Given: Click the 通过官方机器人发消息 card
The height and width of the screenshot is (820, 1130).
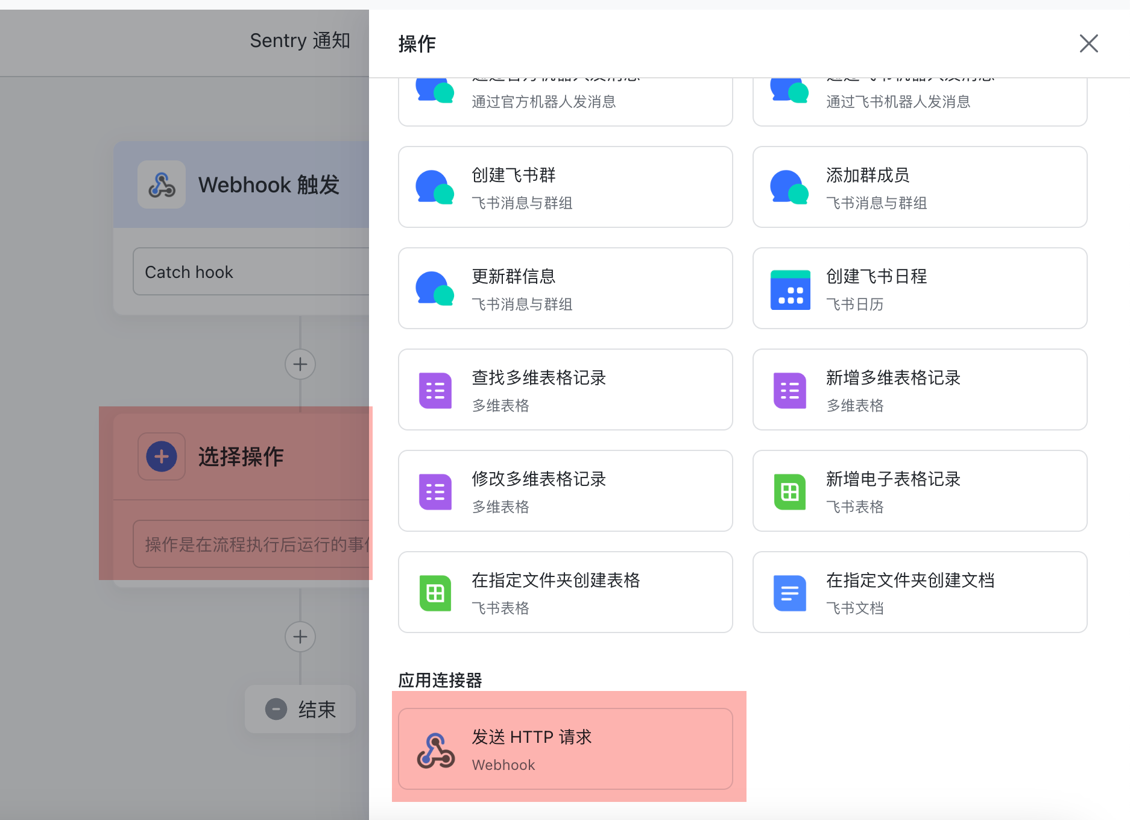Looking at the screenshot, I should tap(566, 101).
